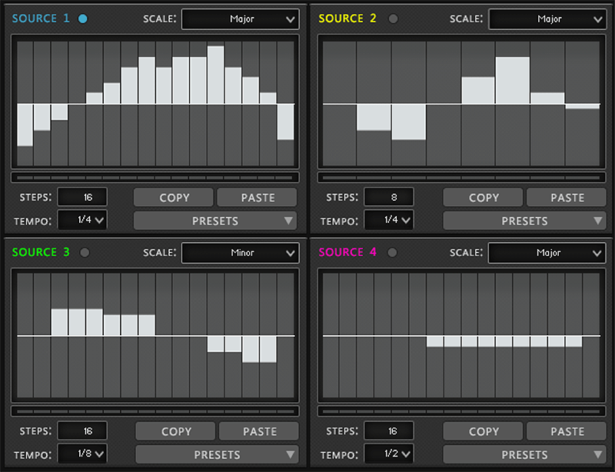Click the Source 1 steps field
Viewport: 615px width, 472px height.
click(x=81, y=198)
